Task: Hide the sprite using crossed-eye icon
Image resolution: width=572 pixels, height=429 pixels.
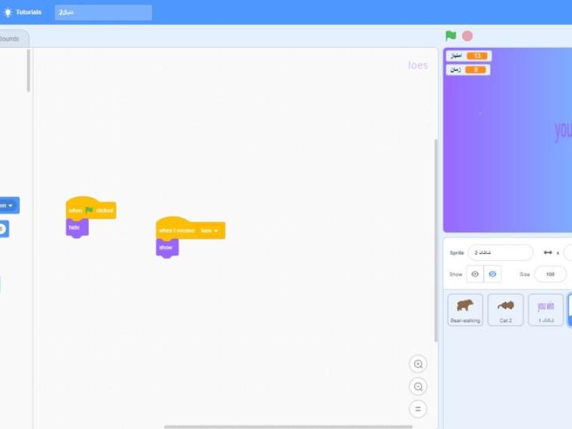Action: (x=493, y=274)
